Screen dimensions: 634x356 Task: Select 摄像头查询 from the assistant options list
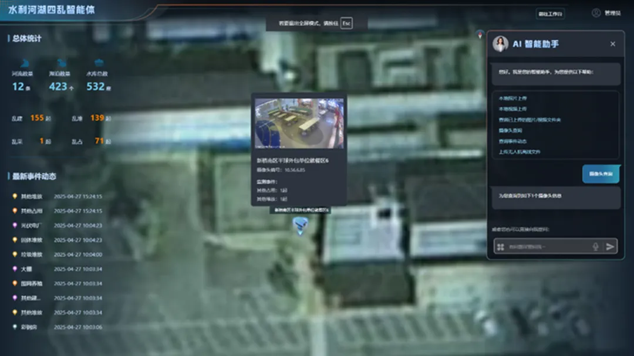tap(510, 131)
